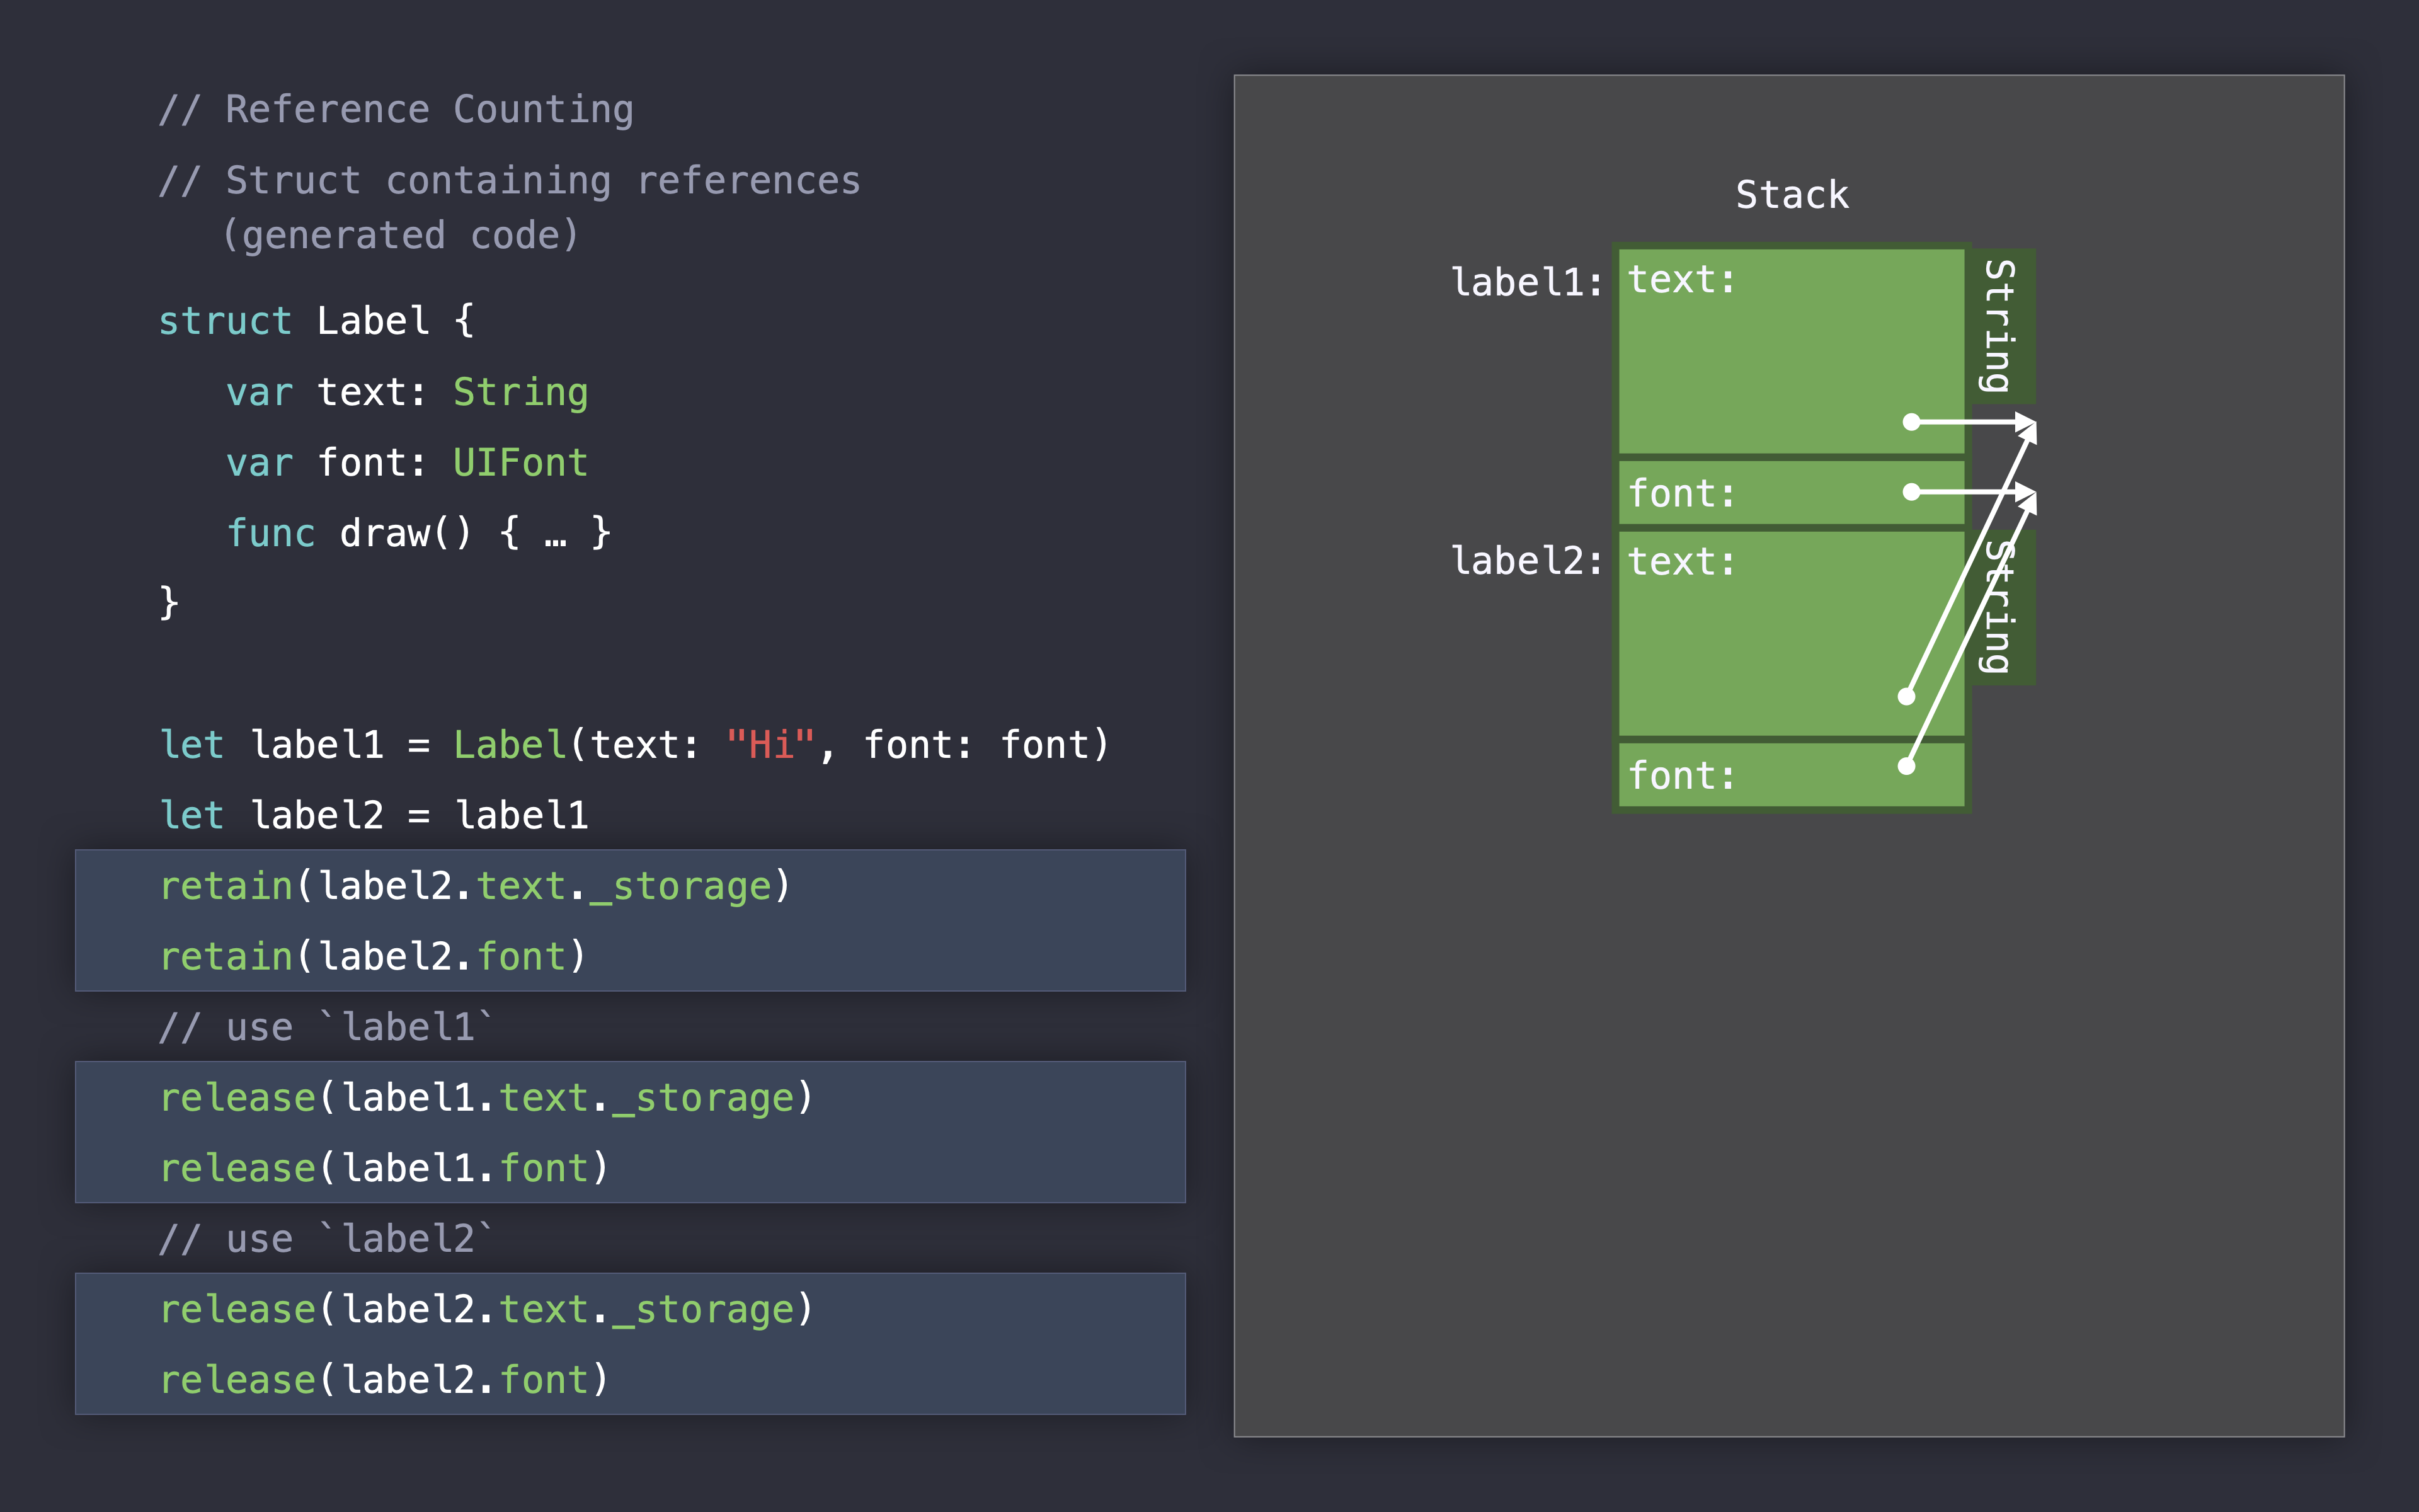Click the release(label1.font) line
2419x1512 pixels.
384,1168
